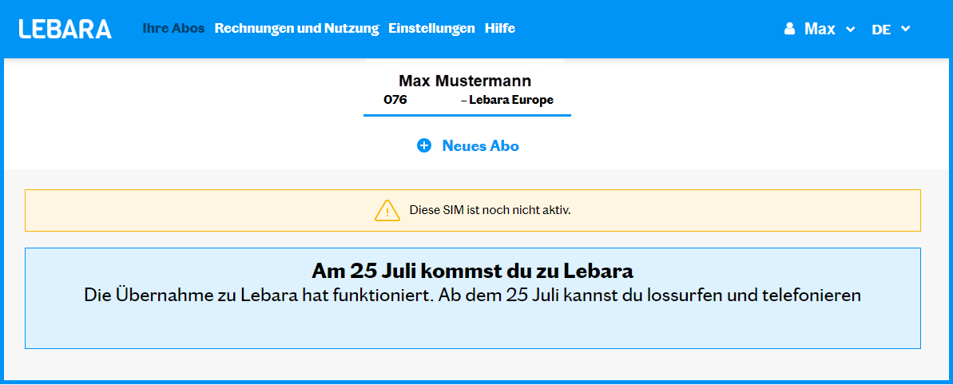
Task: Select the DE language label
Action: point(881,30)
